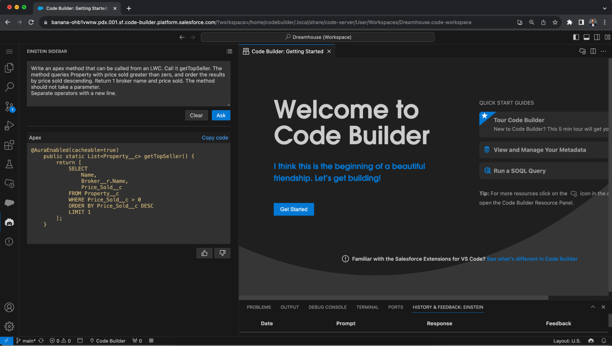Open the Run and Debug panel

[9, 125]
